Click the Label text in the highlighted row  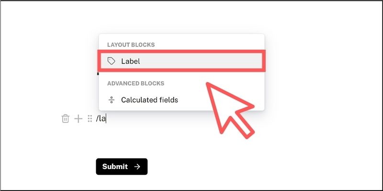click(x=130, y=61)
